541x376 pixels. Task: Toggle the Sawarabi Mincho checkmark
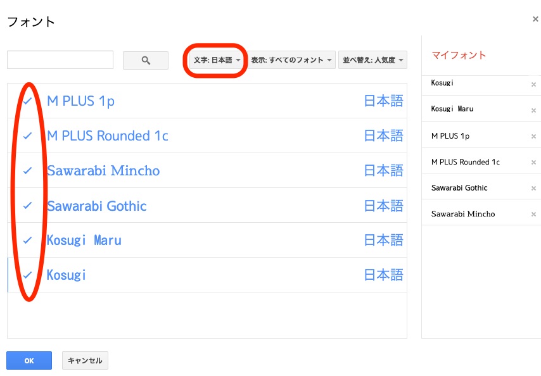point(28,171)
